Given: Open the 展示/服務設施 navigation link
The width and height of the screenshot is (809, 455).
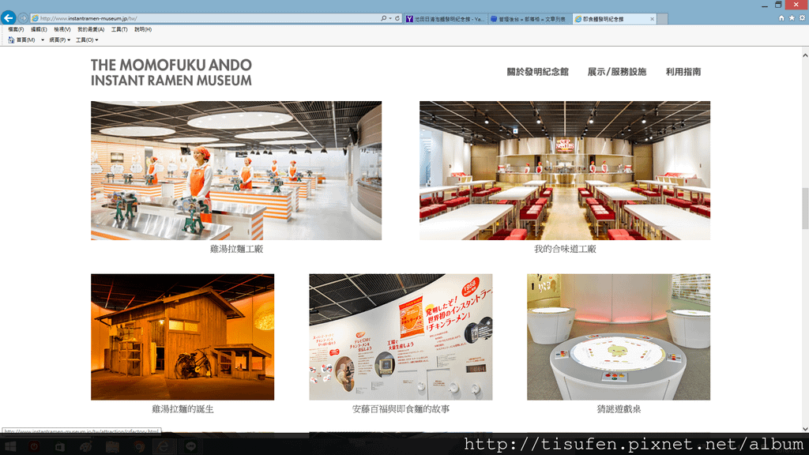Looking at the screenshot, I should point(617,72).
